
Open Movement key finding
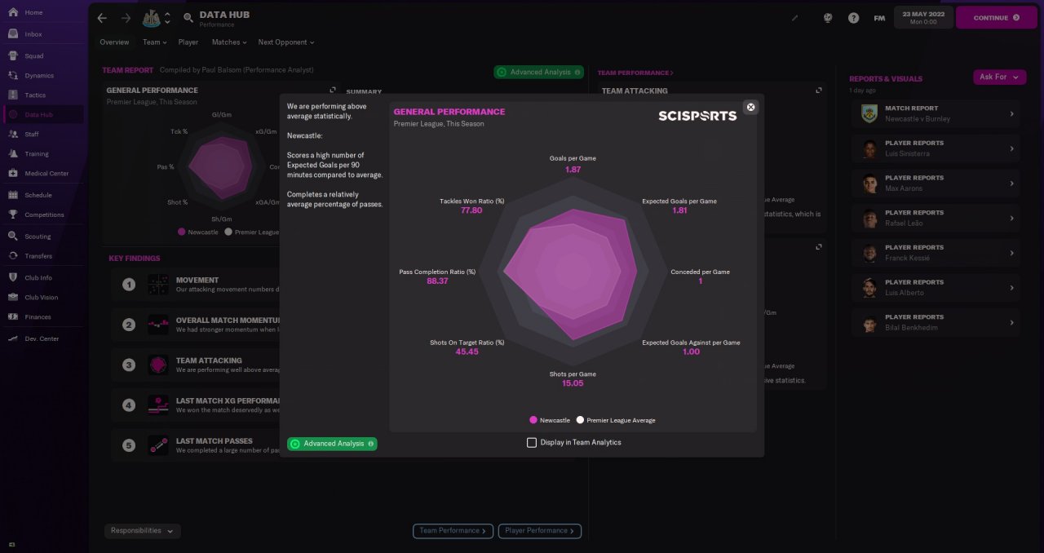pyautogui.click(x=196, y=285)
